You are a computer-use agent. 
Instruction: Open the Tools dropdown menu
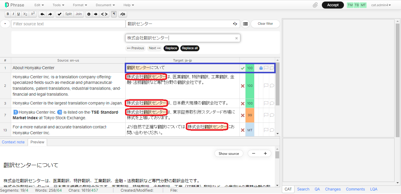58,5
